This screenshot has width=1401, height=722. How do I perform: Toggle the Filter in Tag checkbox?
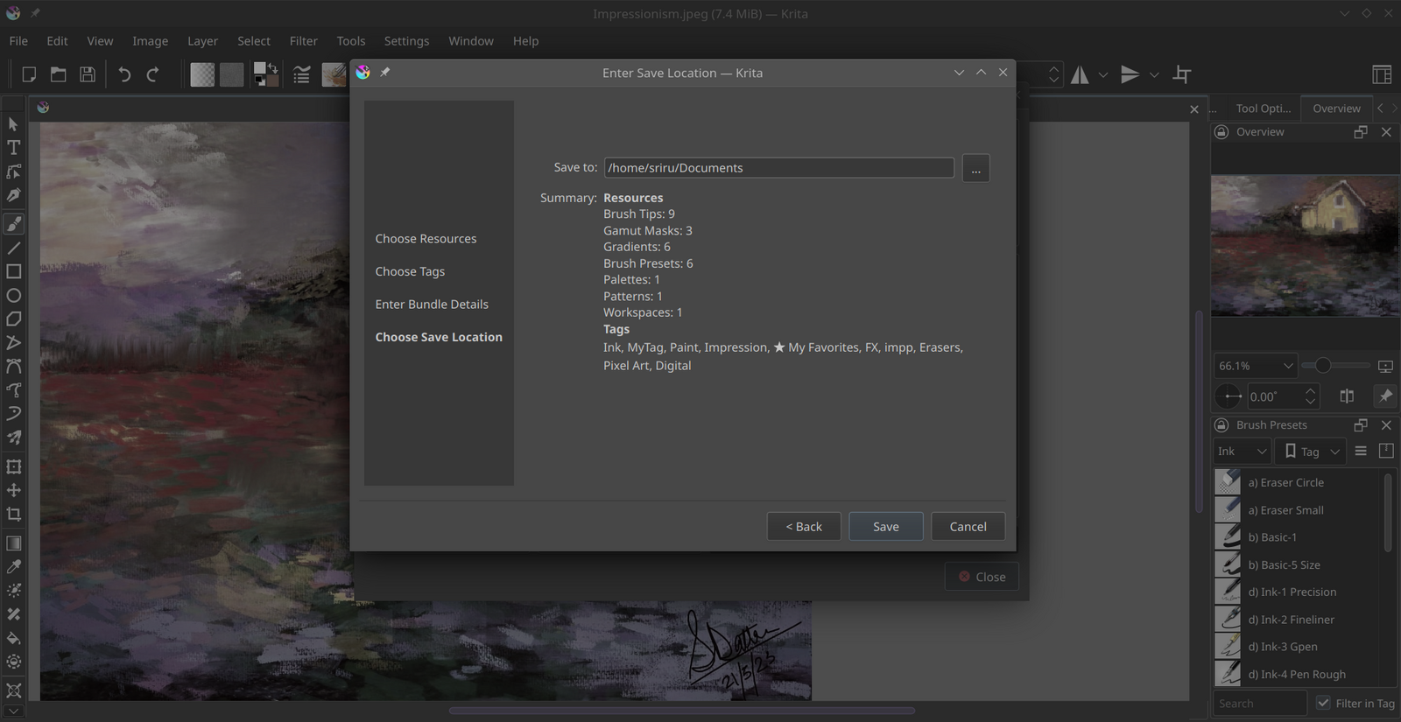pos(1323,703)
